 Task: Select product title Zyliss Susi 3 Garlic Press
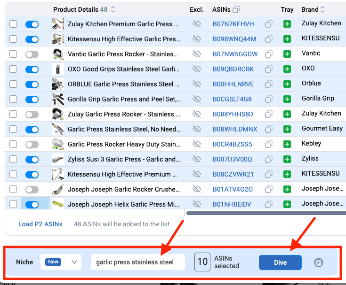click(x=124, y=159)
